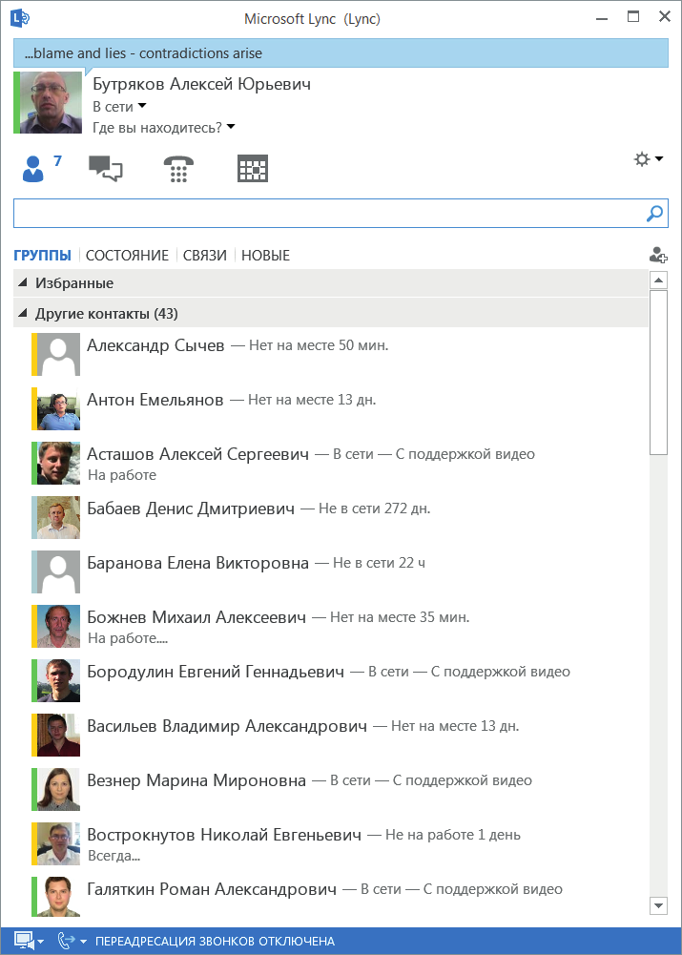Open the Meetings calendar icon
The width and height of the screenshot is (682, 955).
253,169
